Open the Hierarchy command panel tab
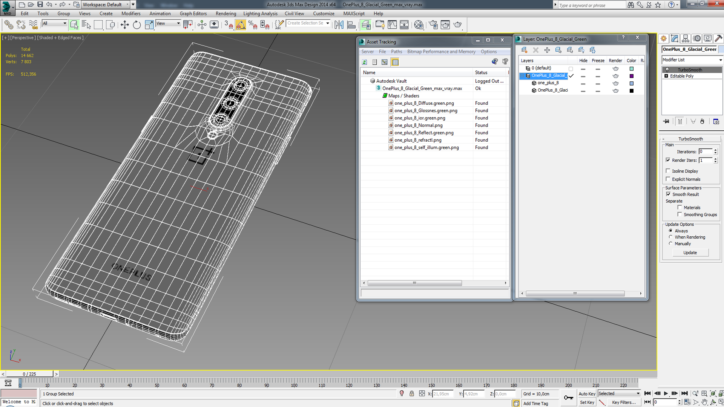This screenshot has width=724, height=407. (686, 38)
